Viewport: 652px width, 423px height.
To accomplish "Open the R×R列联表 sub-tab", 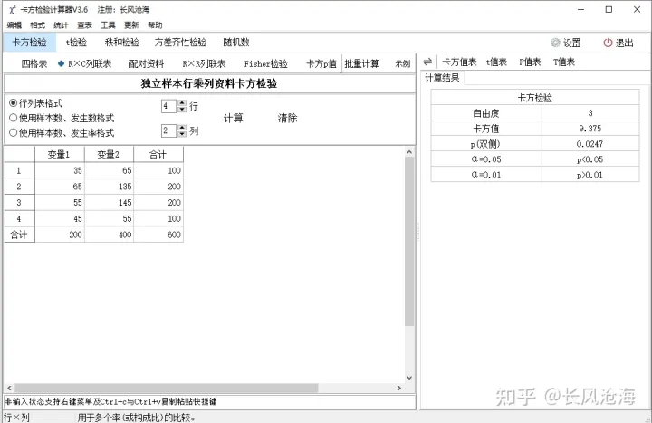I will click(204, 63).
